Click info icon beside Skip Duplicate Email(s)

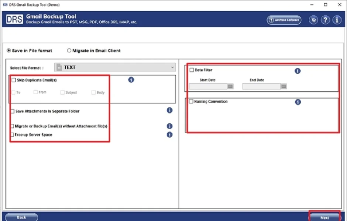[131, 80]
